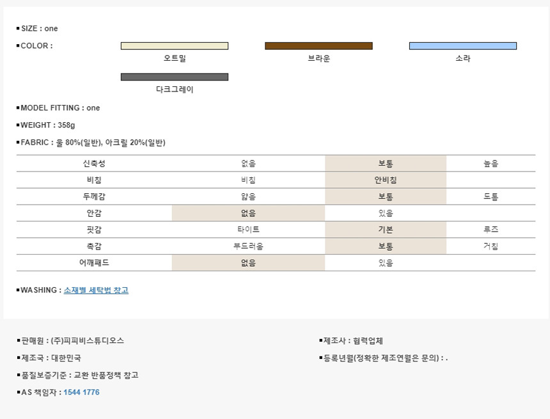Open the 소재별 세탁법 참고 washing link
The image size is (550, 419).
96,290
